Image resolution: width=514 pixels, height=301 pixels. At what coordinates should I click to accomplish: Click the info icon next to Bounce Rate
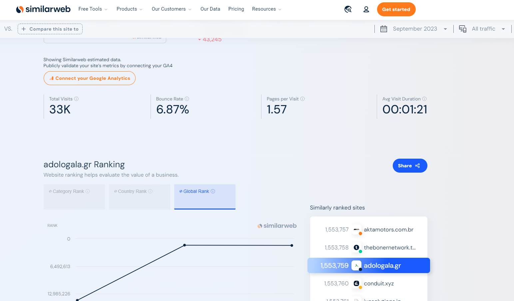coord(187,99)
